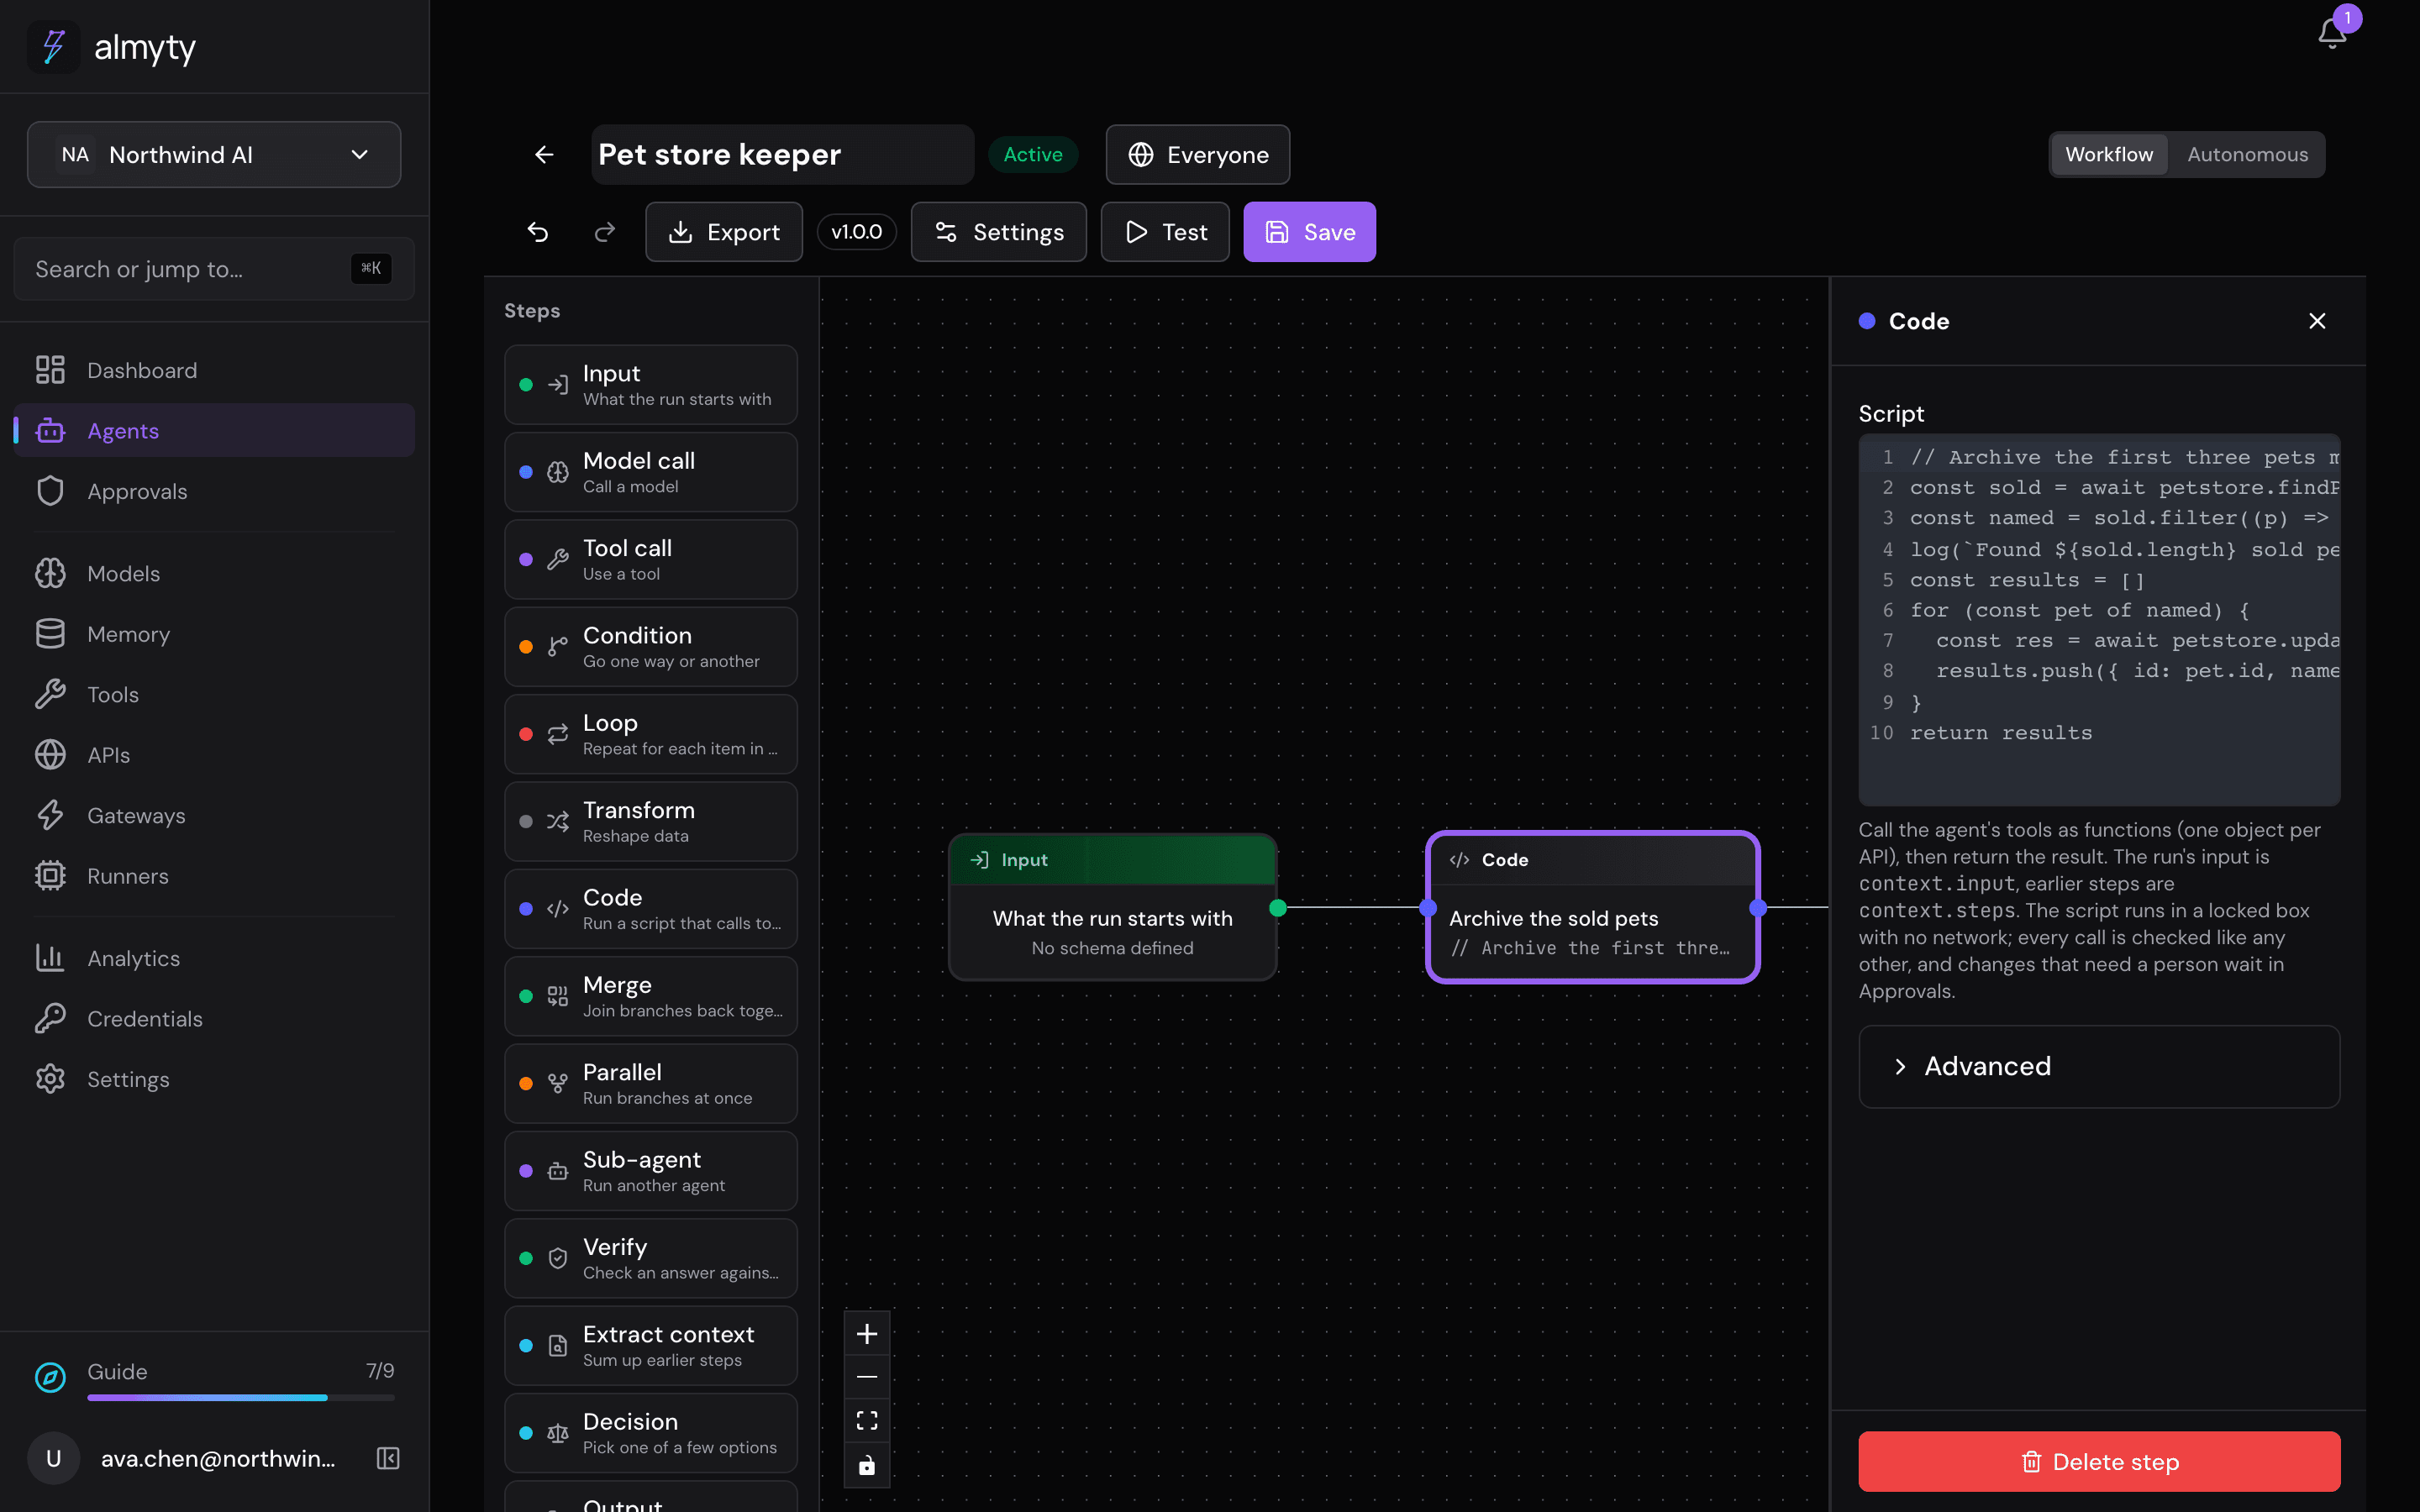
Task: Toggle the canvas lock icon
Action: [867, 1464]
